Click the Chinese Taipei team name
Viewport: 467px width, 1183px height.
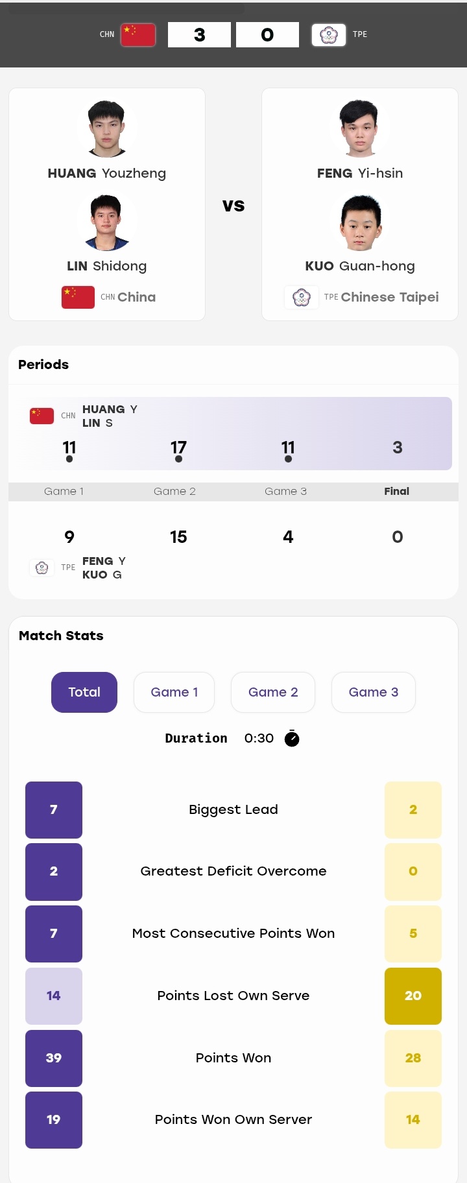pos(390,297)
